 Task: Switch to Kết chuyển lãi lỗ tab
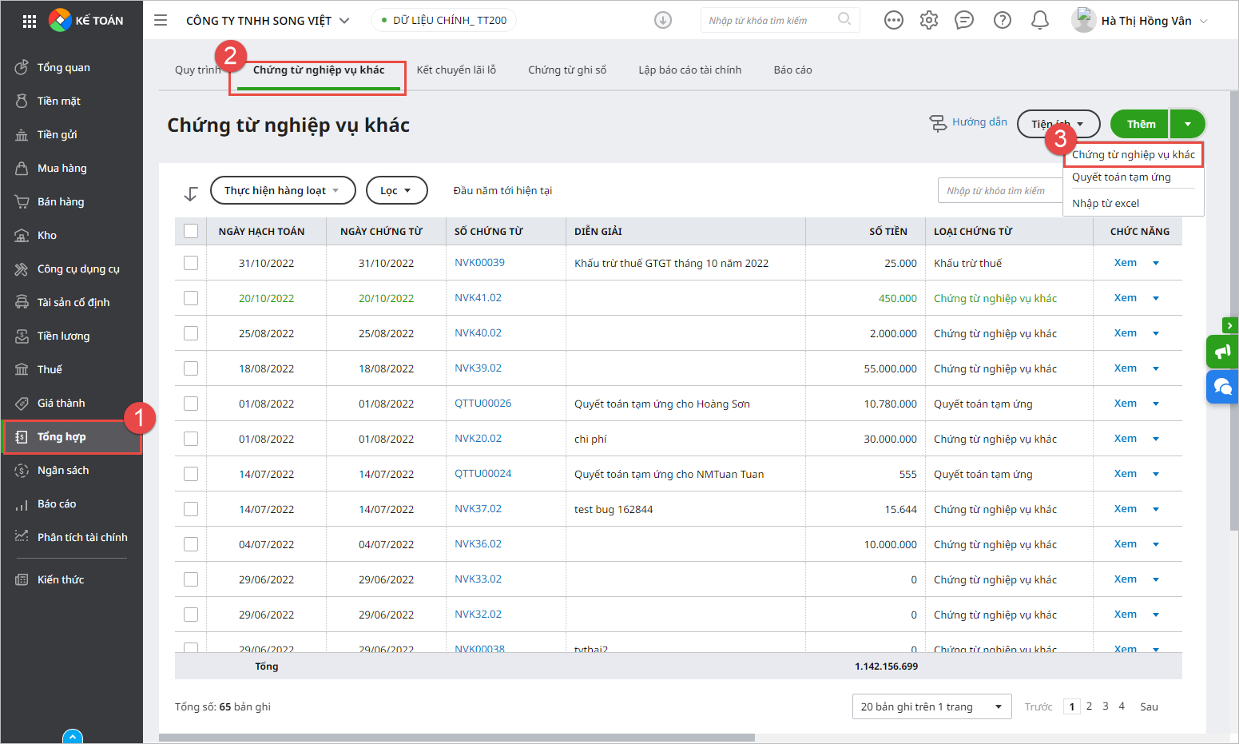click(x=456, y=70)
